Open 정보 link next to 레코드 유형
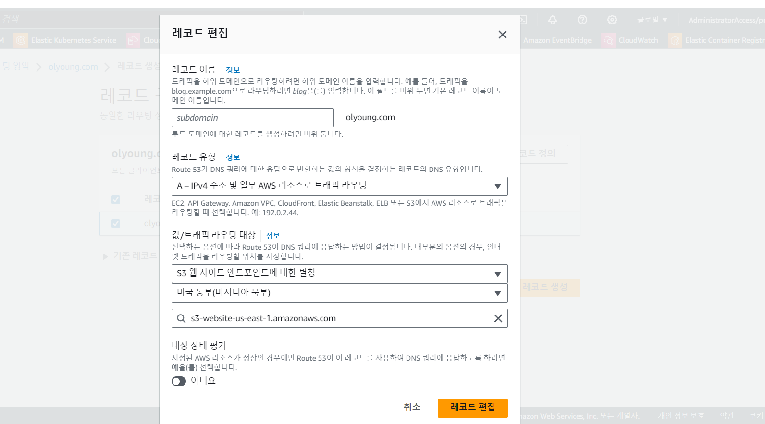This screenshot has height=424, width=765. click(x=233, y=157)
